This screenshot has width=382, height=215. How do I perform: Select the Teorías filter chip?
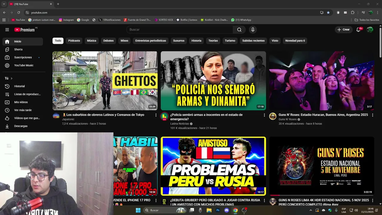pyautogui.click(x=213, y=41)
